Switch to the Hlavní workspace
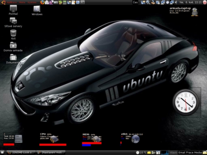 point(174,153)
